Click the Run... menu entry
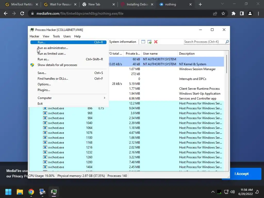The height and width of the screenshot is (198, 264). tap(68, 42)
